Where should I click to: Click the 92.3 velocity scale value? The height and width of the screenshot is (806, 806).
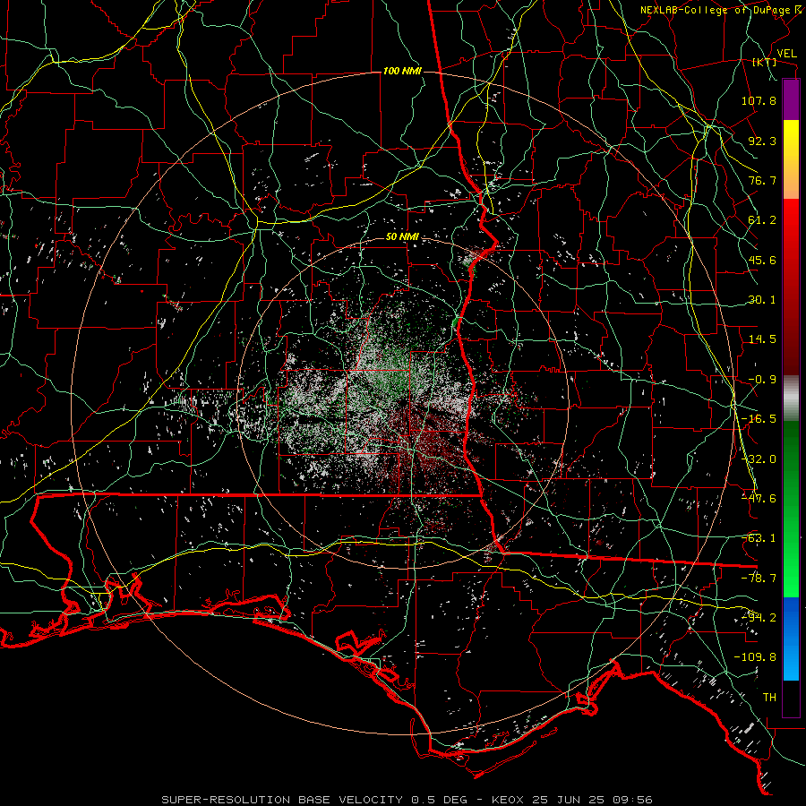tap(762, 141)
